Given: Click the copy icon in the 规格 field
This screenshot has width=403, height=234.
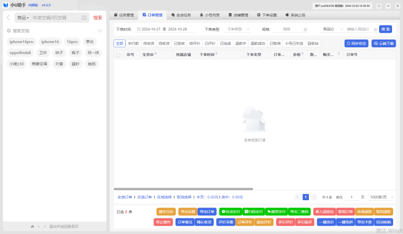Looking at the screenshot, I should click(305, 30).
